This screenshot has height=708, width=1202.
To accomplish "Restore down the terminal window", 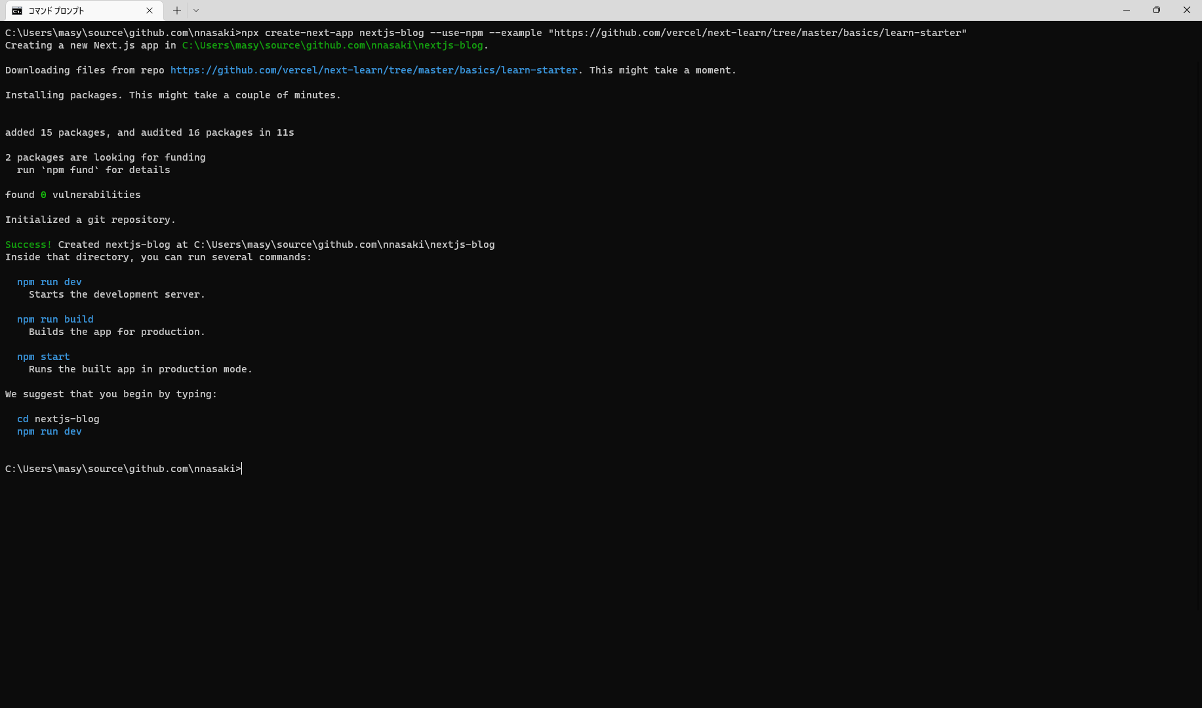I will [x=1157, y=10].
